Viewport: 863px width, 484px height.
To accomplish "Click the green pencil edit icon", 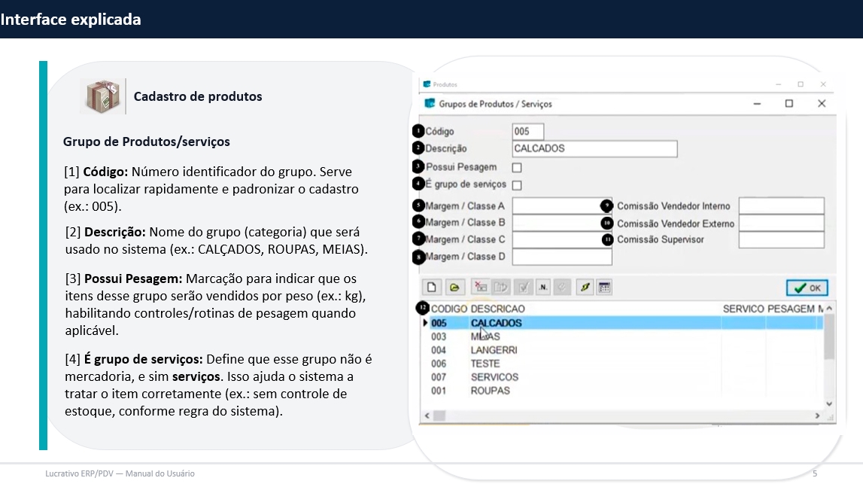I will pos(585,287).
